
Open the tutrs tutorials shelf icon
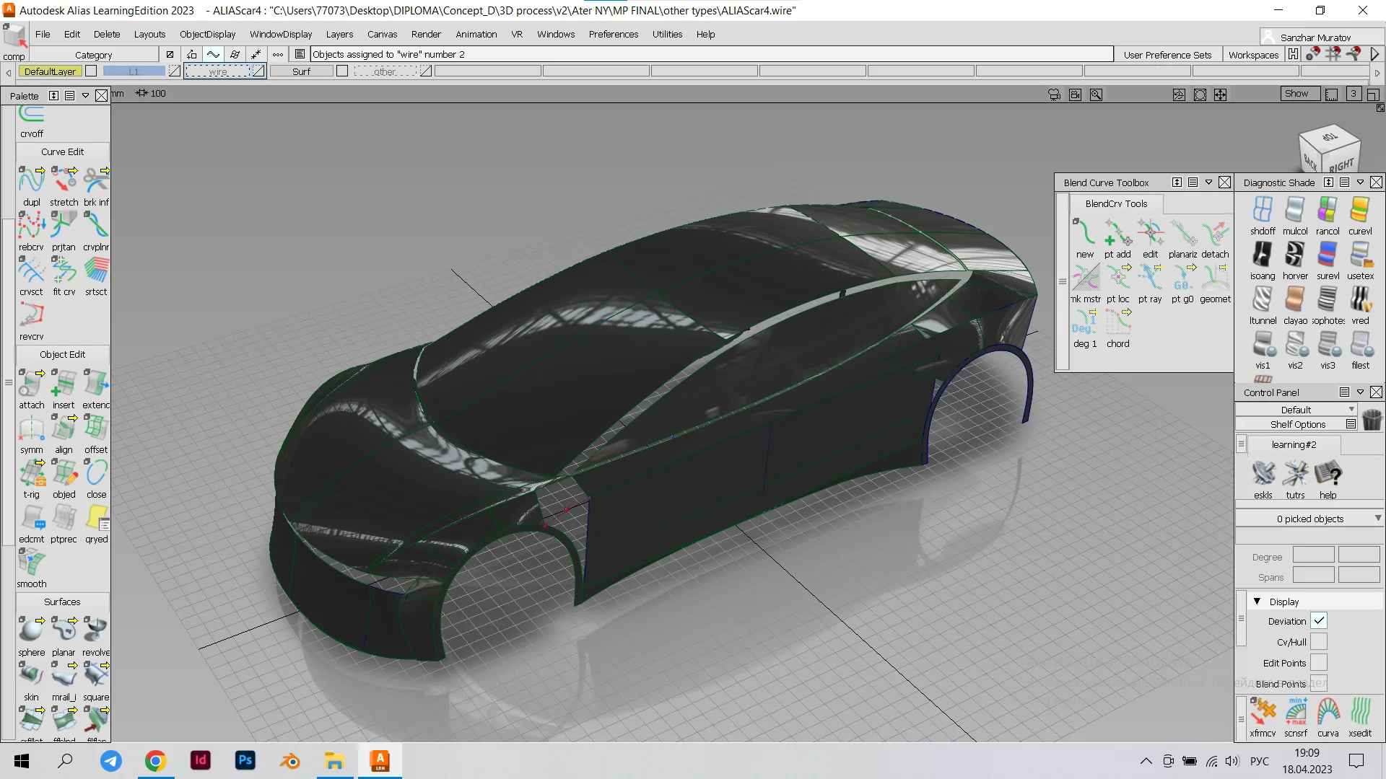pos(1295,474)
